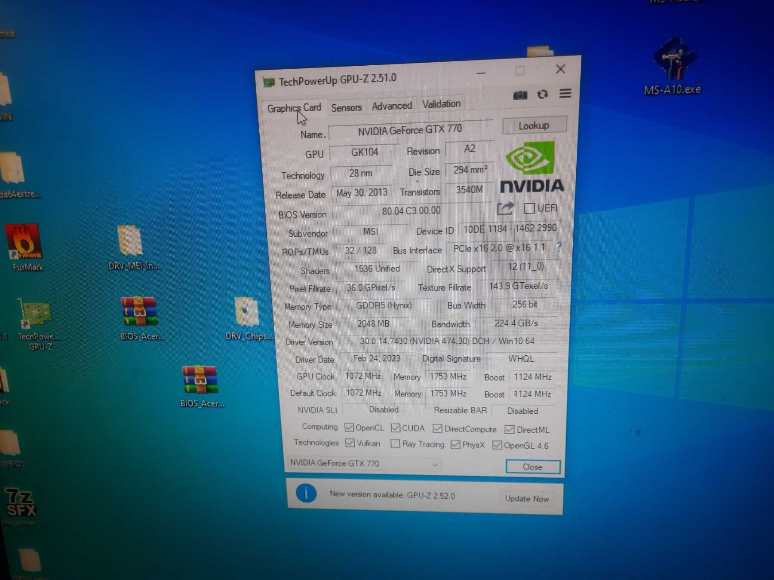Click the GPU-Z title bar app icon
Viewport: 774px width, 580px height.
[x=269, y=82]
